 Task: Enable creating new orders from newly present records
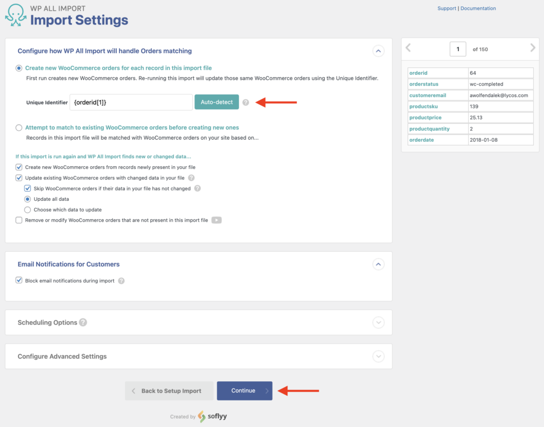click(x=19, y=167)
